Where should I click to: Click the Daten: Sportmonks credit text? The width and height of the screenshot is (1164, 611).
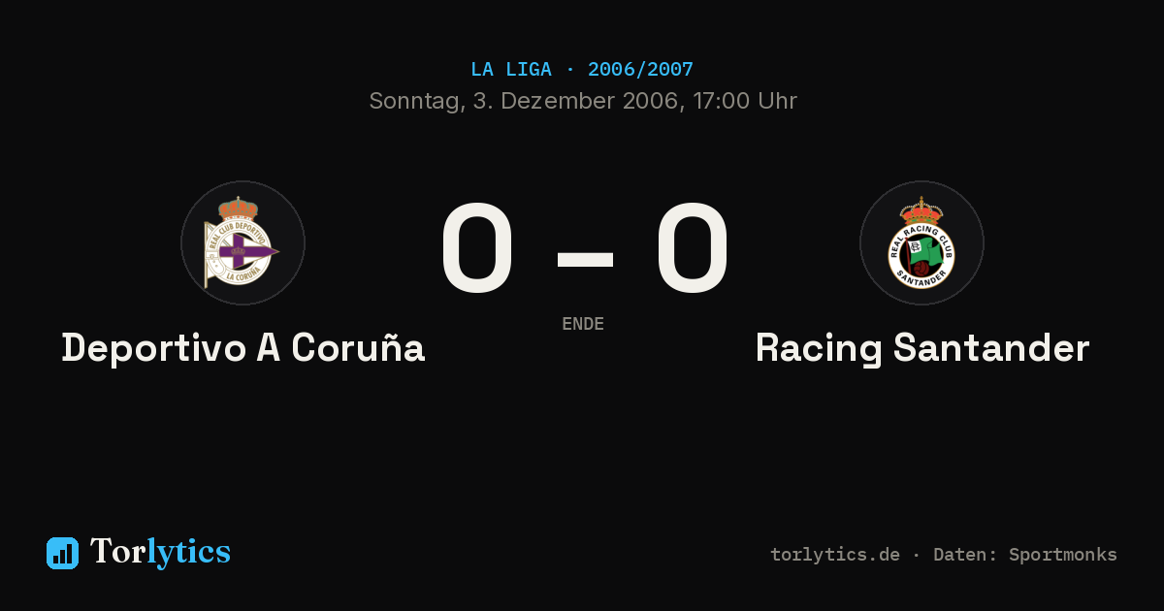1025,555
